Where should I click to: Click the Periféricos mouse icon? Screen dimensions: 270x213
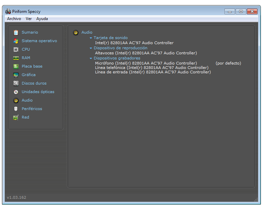[16, 109]
